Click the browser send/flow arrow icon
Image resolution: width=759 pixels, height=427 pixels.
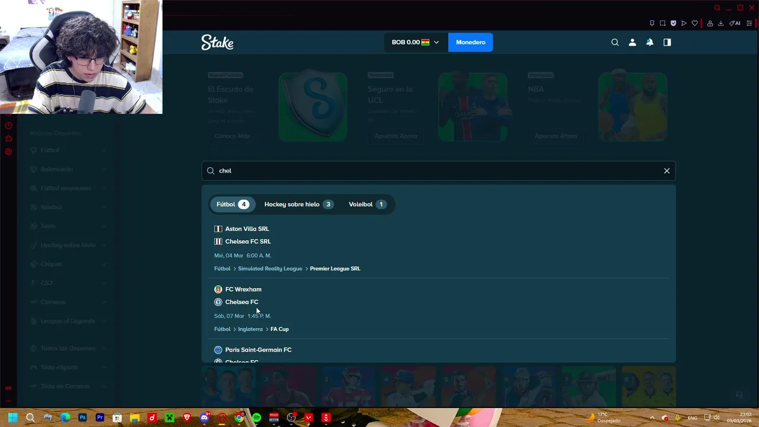tap(684, 23)
